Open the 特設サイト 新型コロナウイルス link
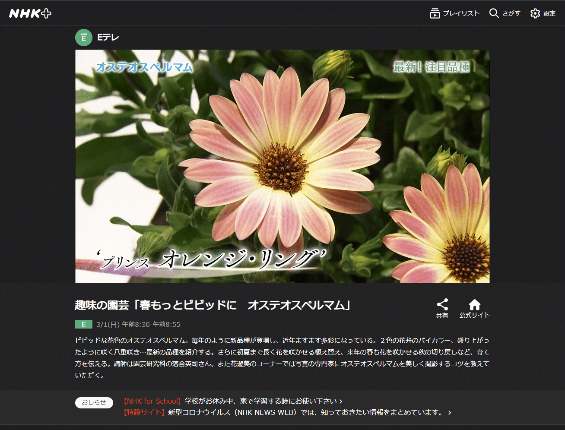This screenshot has height=430, width=565. [x=287, y=412]
